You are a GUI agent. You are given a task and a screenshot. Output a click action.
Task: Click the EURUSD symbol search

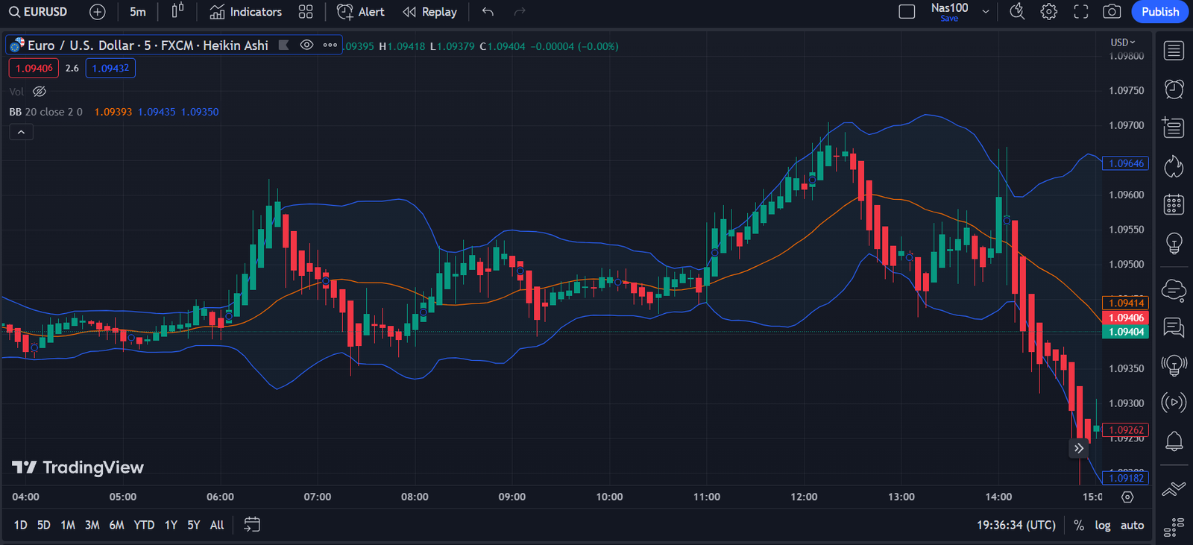(x=39, y=12)
